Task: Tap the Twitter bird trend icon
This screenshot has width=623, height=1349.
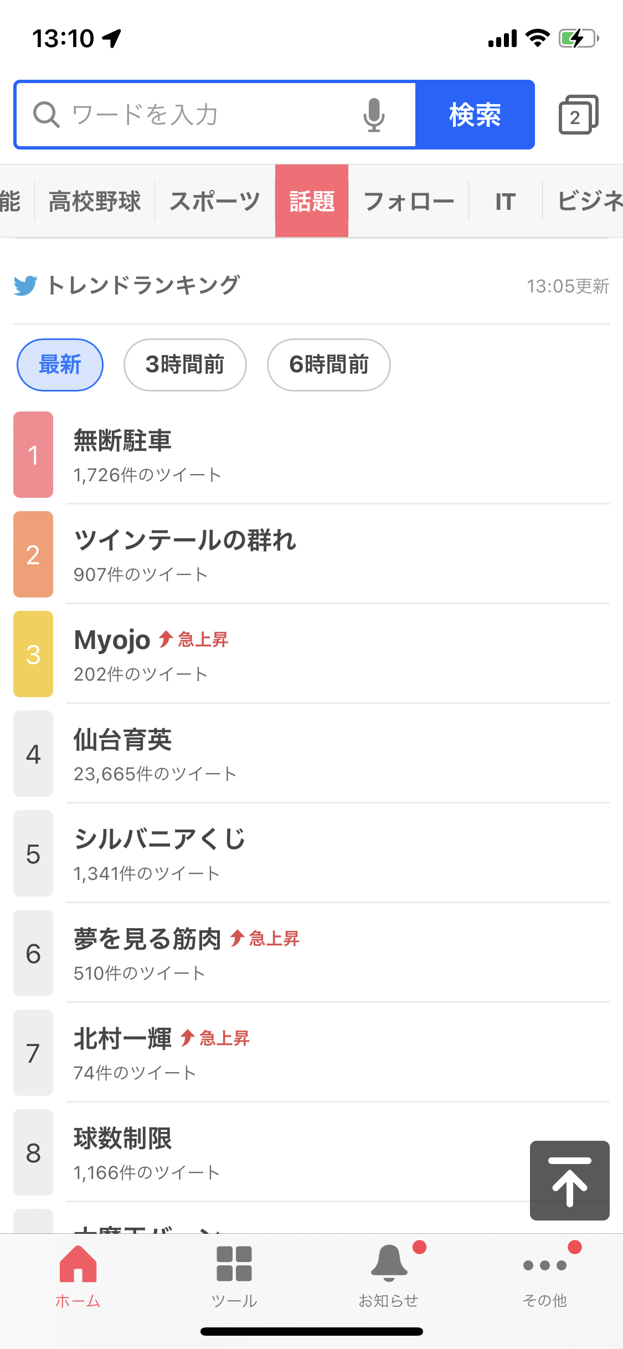Action: click(x=25, y=285)
